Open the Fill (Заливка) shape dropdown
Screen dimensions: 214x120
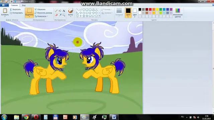(x=107, y=13)
